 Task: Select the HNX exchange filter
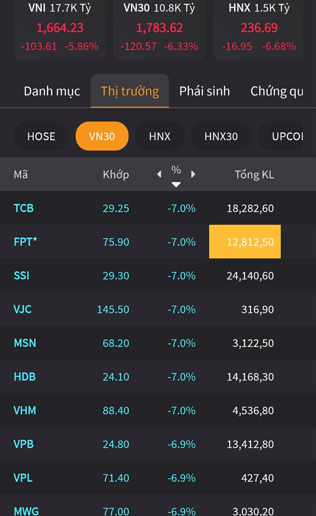160,136
